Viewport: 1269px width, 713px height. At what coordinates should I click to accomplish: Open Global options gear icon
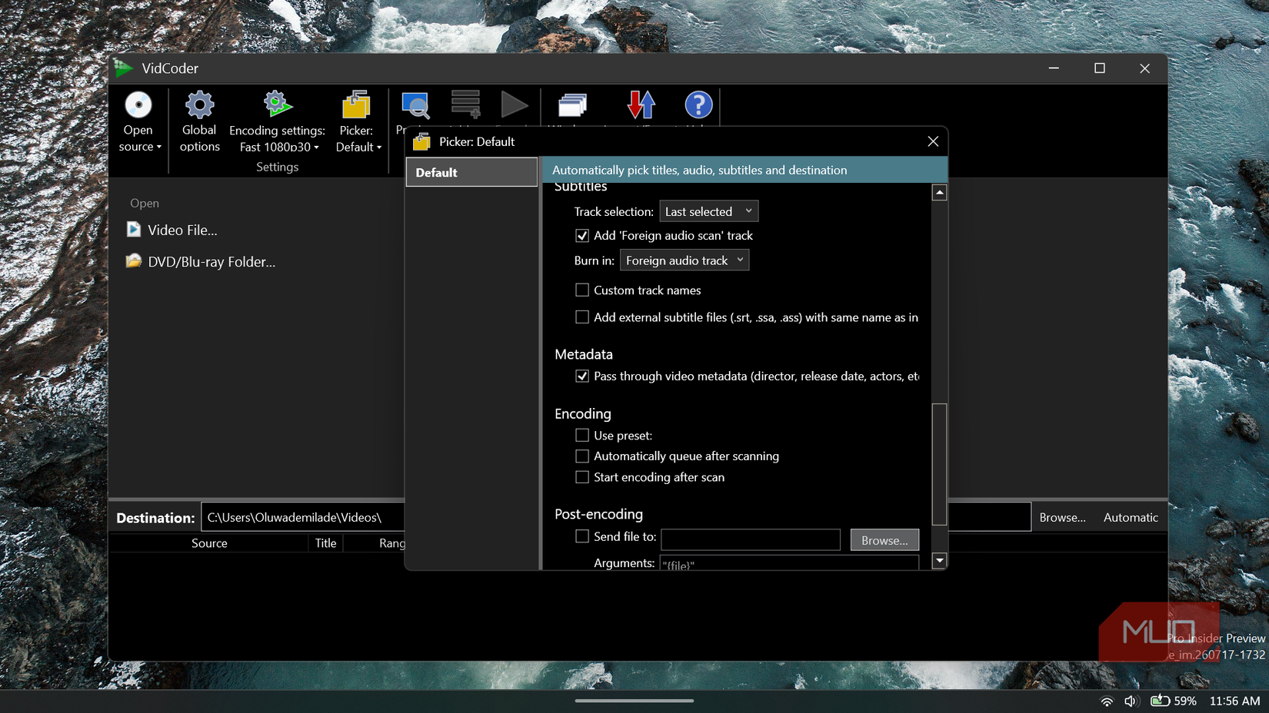(199, 104)
